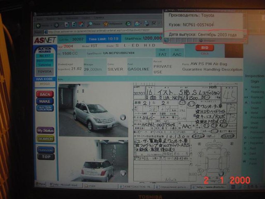Click the sidebar button just above TOP
Viewport: 265px width, 199px height.
click(46, 150)
